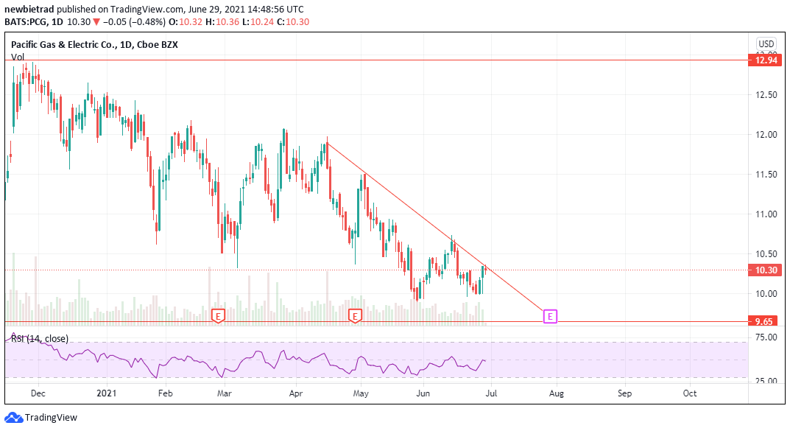Click the Oct label on time axis

click(x=690, y=393)
